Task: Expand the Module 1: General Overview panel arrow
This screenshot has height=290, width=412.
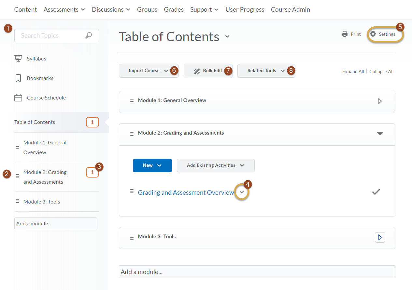Action: coord(380,101)
